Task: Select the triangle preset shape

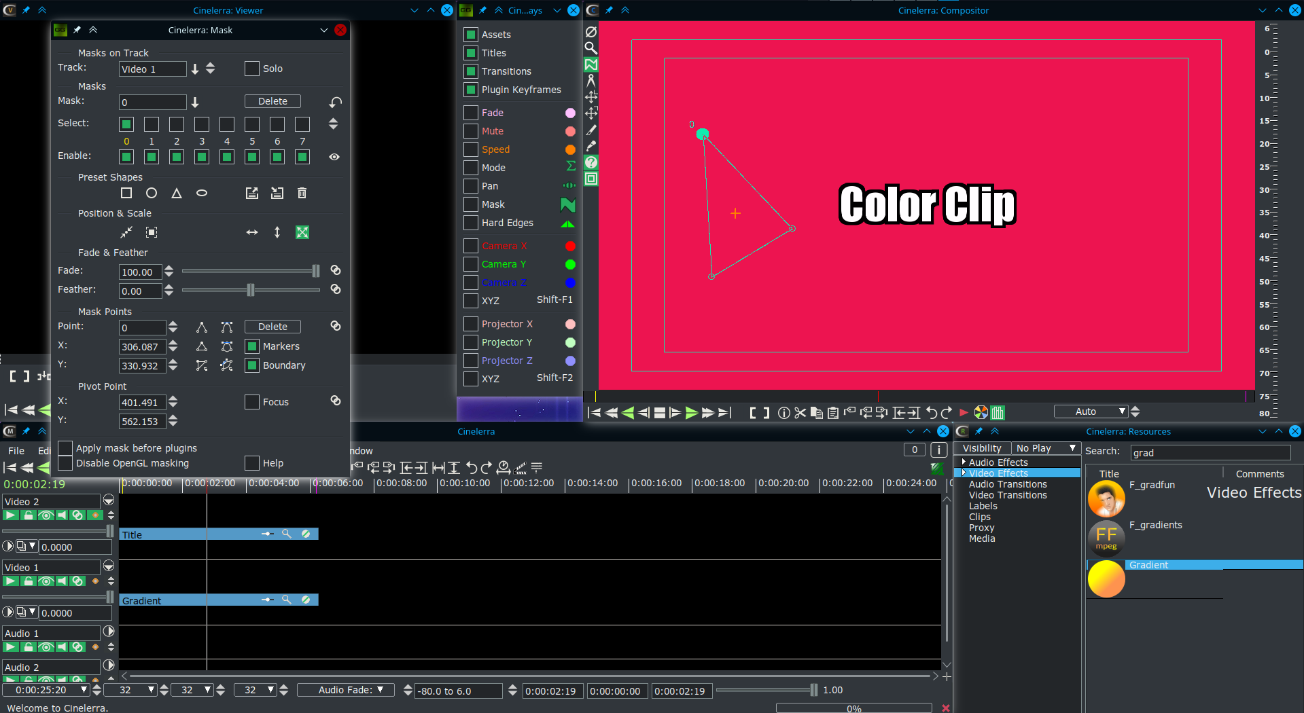Action: click(177, 194)
